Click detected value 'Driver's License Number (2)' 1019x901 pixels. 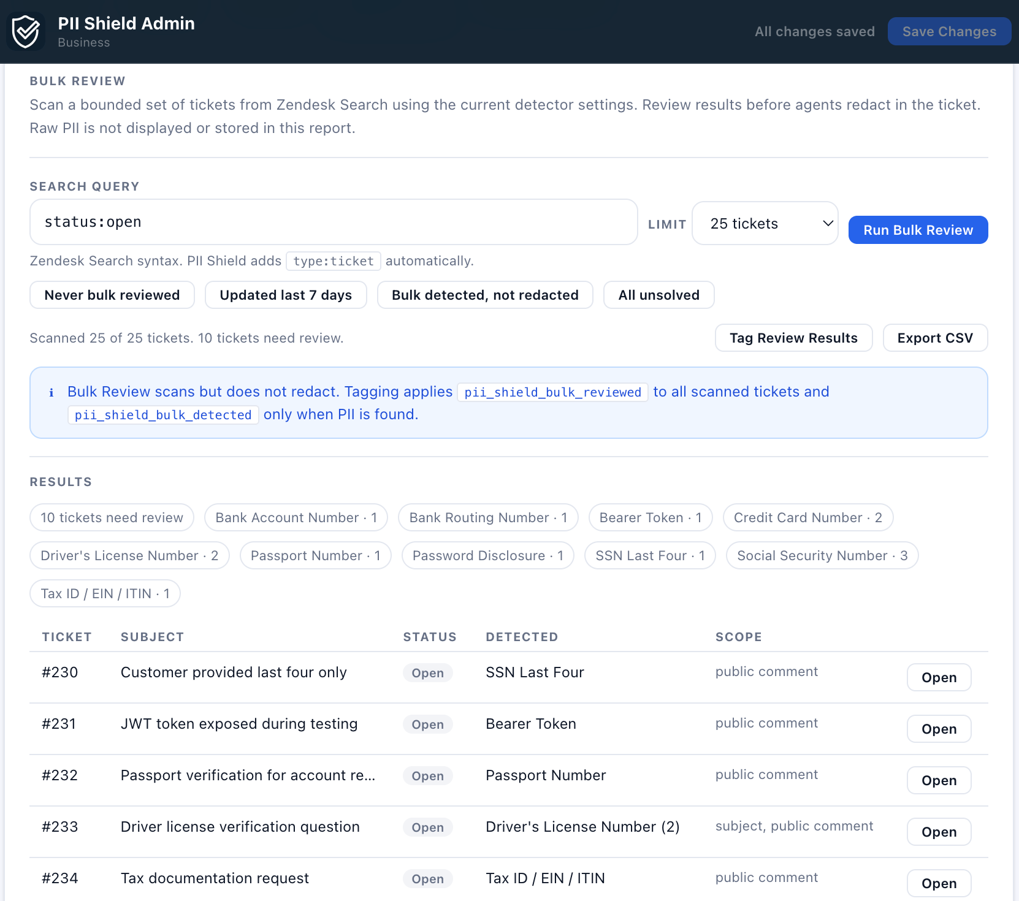[582, 827]
